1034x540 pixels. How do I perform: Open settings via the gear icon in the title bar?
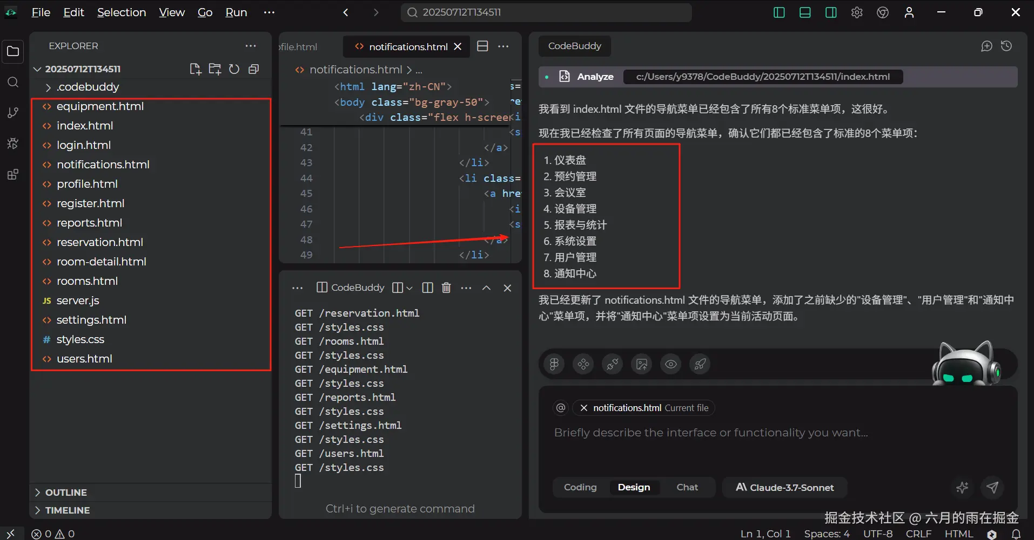pyautogui.click(x=857, y=12)
